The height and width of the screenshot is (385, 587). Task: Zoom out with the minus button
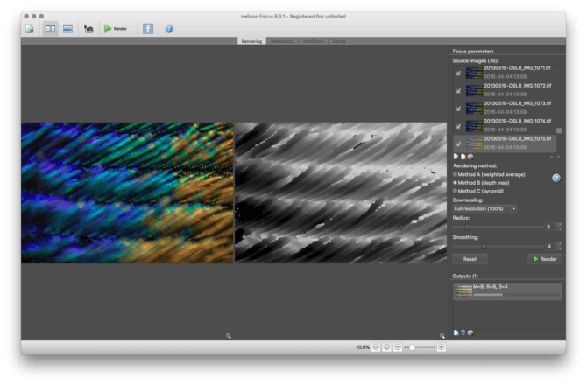[x=398, y=347]
